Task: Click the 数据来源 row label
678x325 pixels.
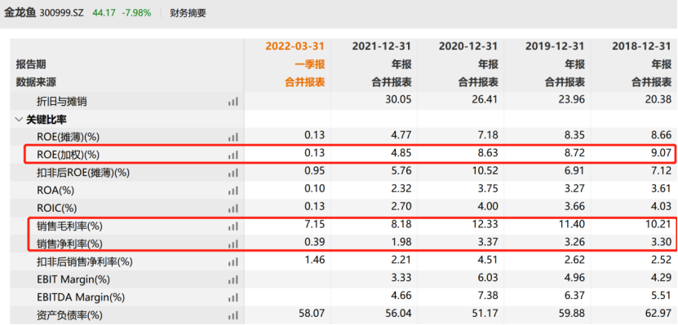Action: pyautogui.click(x=36, y=82)
